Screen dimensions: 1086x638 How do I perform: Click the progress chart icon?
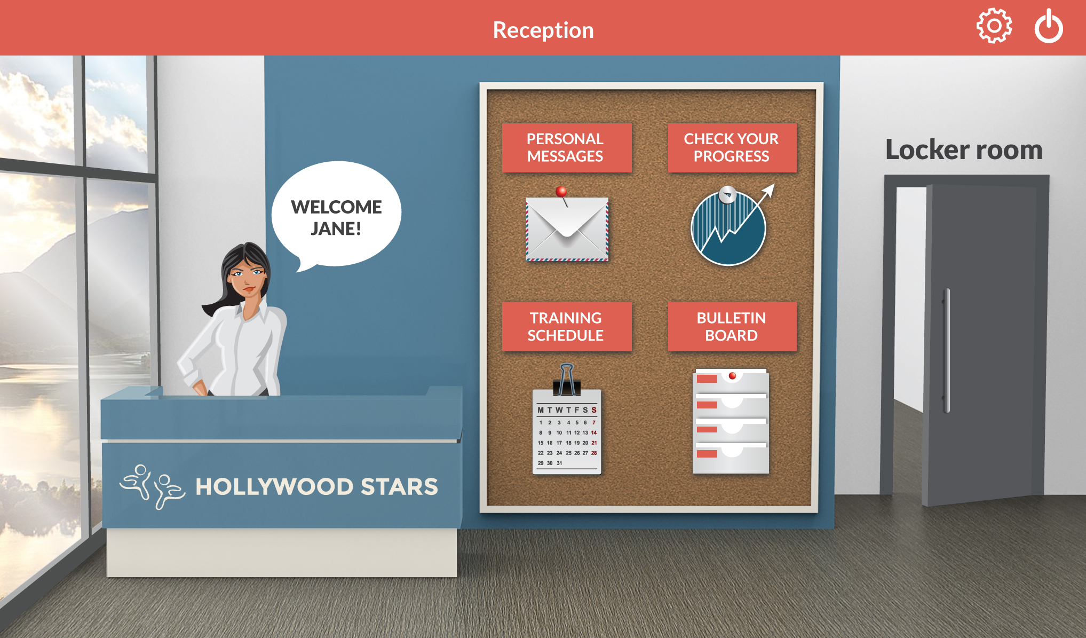click(729, 226)
